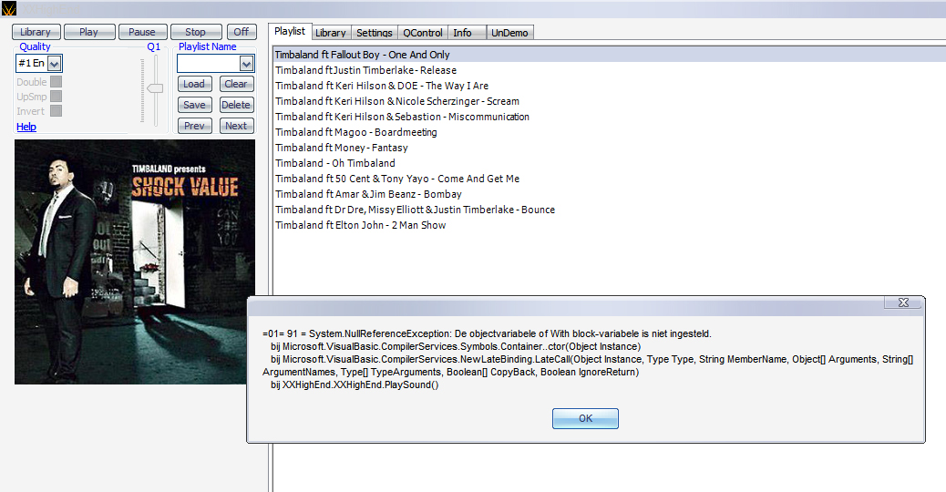946x492 pixels.
Task: Close the error dialog with X button
Action: tap(903, 302)
